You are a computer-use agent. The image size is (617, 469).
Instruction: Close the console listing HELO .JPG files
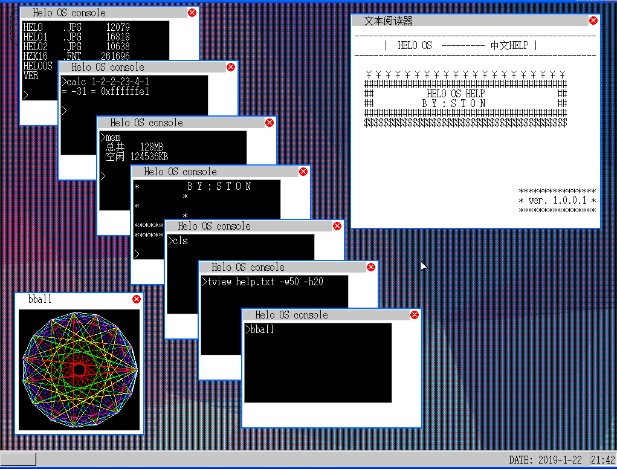[192, 13]
